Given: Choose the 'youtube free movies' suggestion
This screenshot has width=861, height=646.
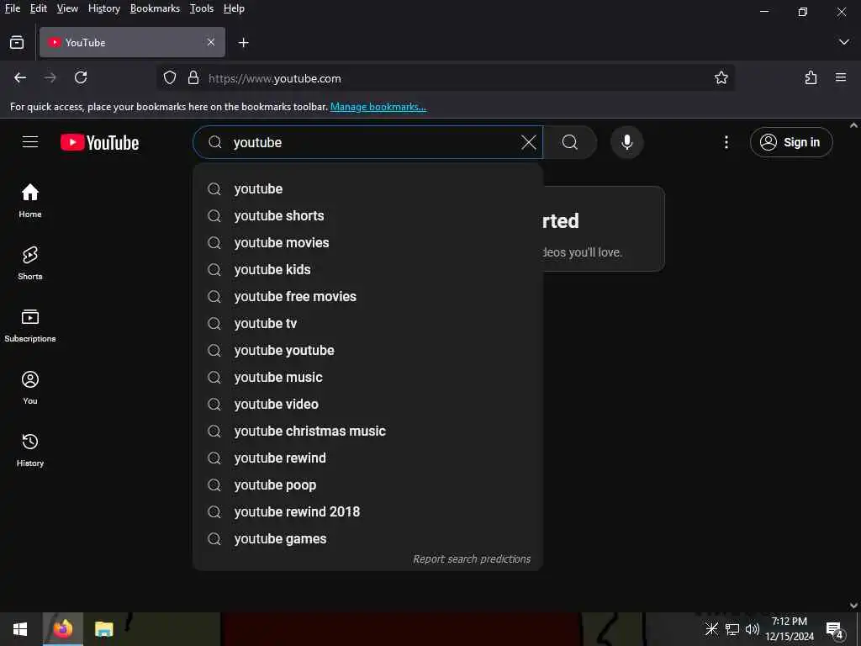Looking at the screenshot, I should click(x=368, y=297).
